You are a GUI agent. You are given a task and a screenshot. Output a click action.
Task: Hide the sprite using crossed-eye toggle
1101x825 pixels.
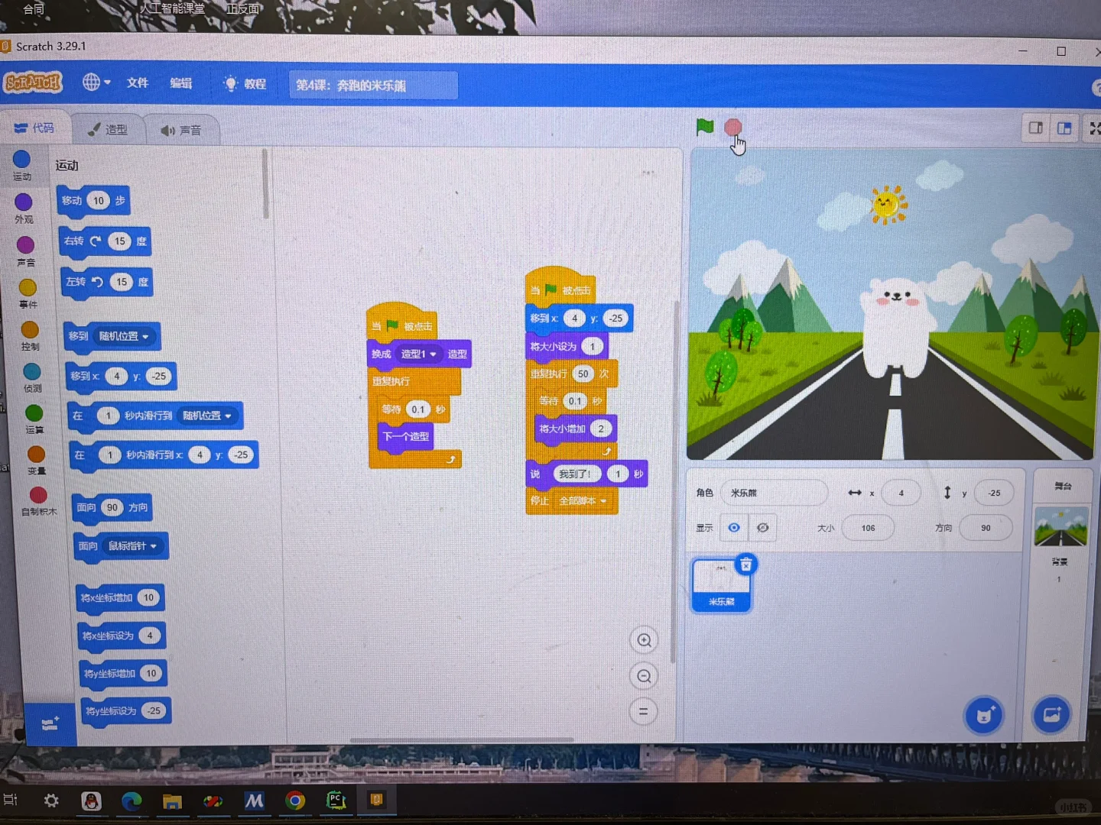[x=762, y=527]
